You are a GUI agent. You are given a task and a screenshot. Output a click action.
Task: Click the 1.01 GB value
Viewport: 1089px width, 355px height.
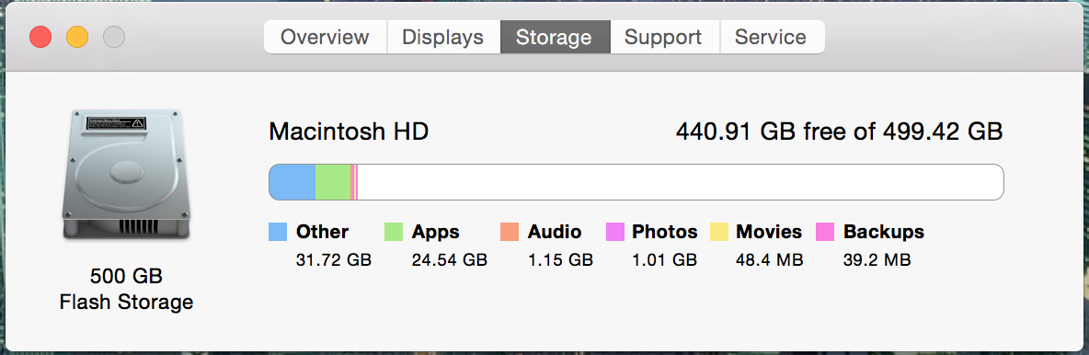point(664,260)
